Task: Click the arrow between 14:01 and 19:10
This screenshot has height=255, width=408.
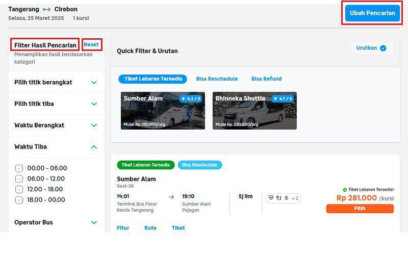Action: pos(171,197)
